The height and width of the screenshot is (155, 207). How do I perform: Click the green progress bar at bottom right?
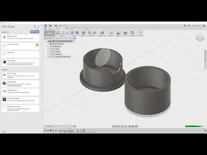(x=194, y=126)
